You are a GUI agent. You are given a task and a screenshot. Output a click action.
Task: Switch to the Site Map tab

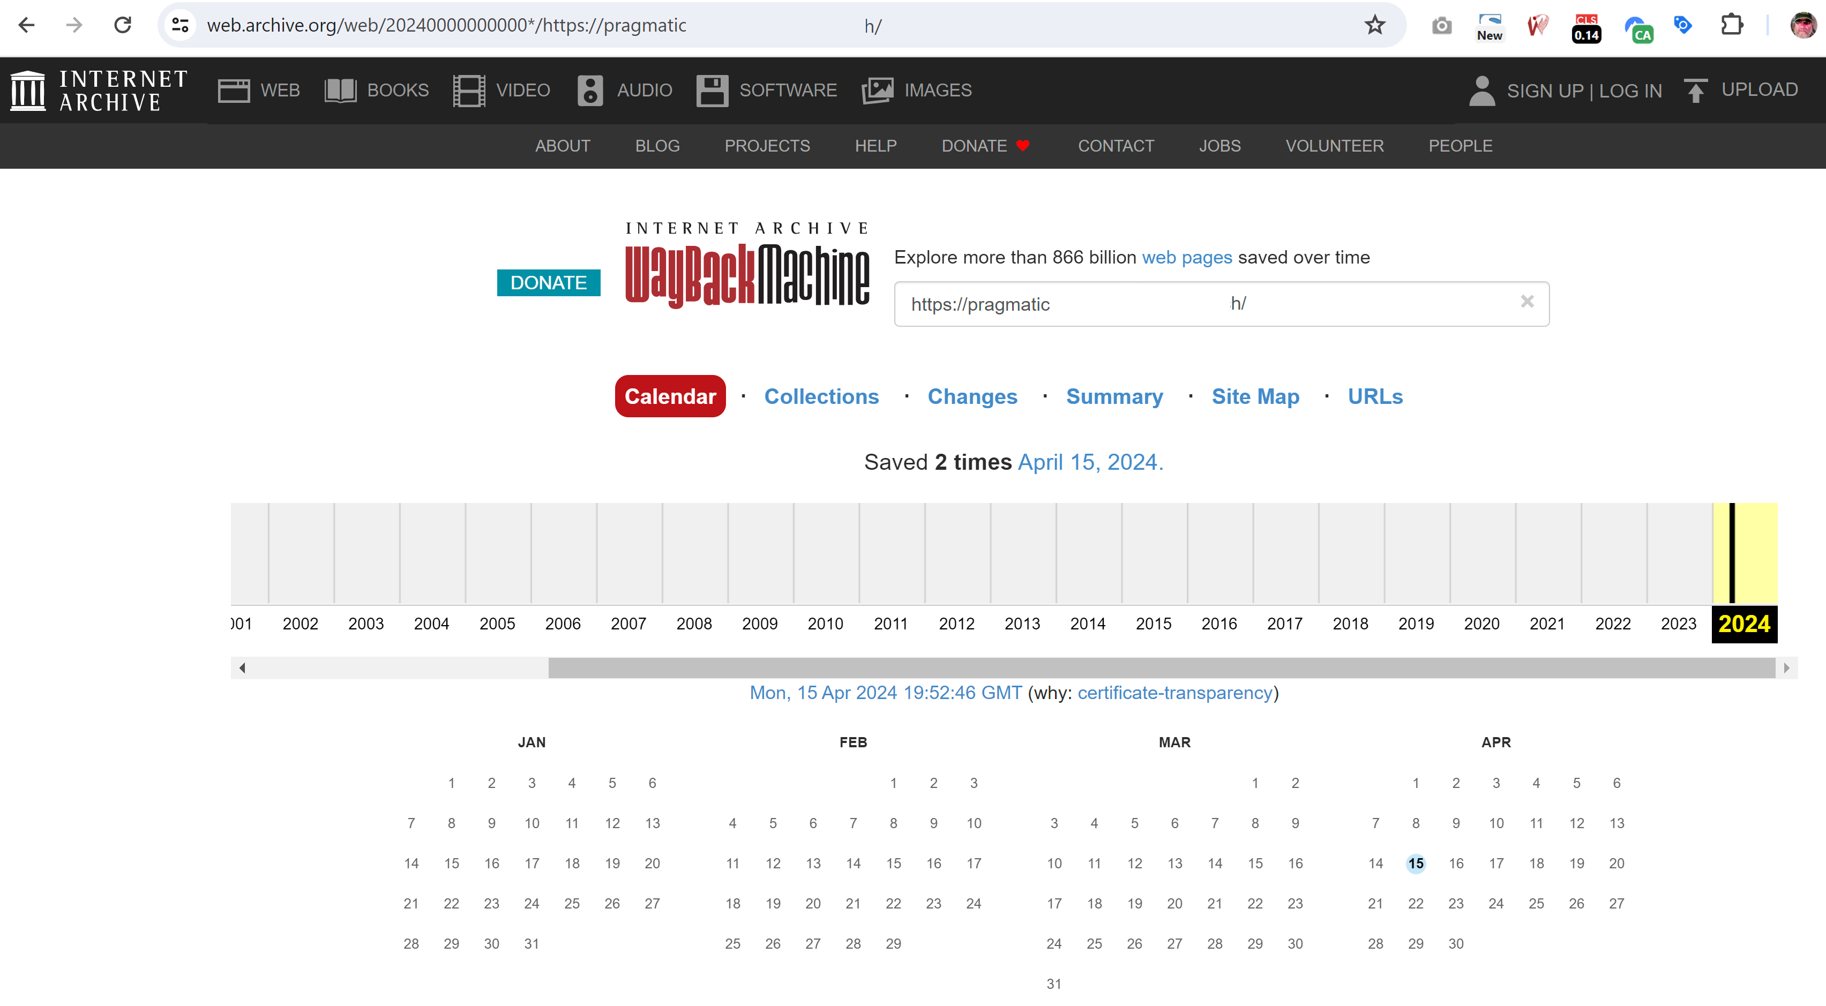tap(1255, 397)
